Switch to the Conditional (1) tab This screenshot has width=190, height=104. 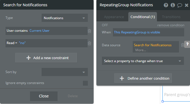coord(143,17)
